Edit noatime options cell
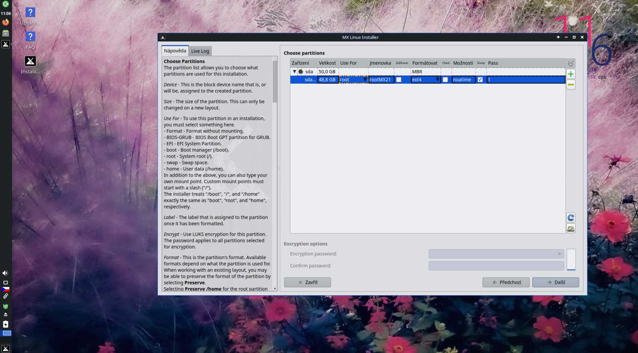The image size is (638, 353). [x=463, y=80]
